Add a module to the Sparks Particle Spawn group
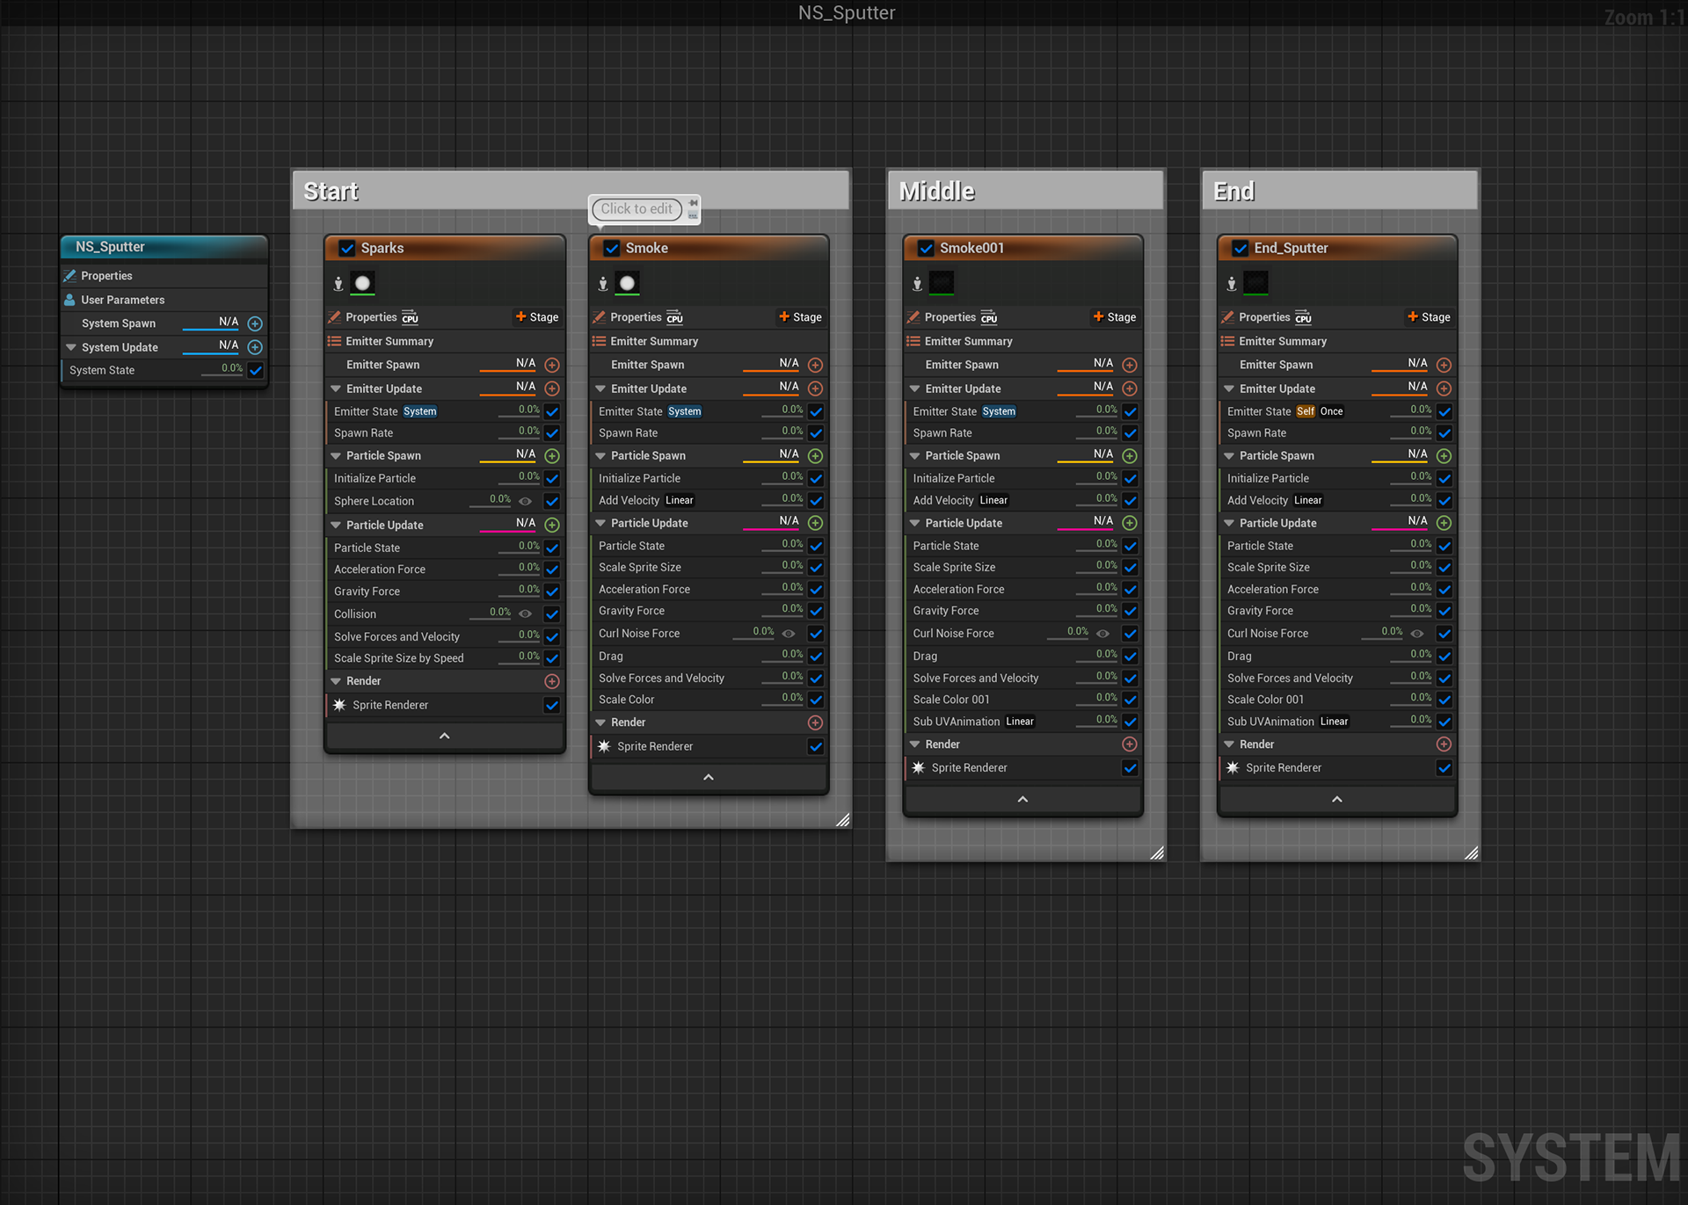Screen dimensions: 1688x1205 [x=552, y=456]
